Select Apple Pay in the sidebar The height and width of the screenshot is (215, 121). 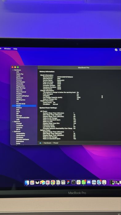tap(20, 74)
